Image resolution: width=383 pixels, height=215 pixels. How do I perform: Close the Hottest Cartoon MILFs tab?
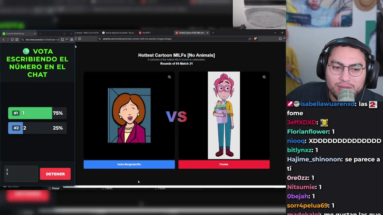[x=207, y=33]
